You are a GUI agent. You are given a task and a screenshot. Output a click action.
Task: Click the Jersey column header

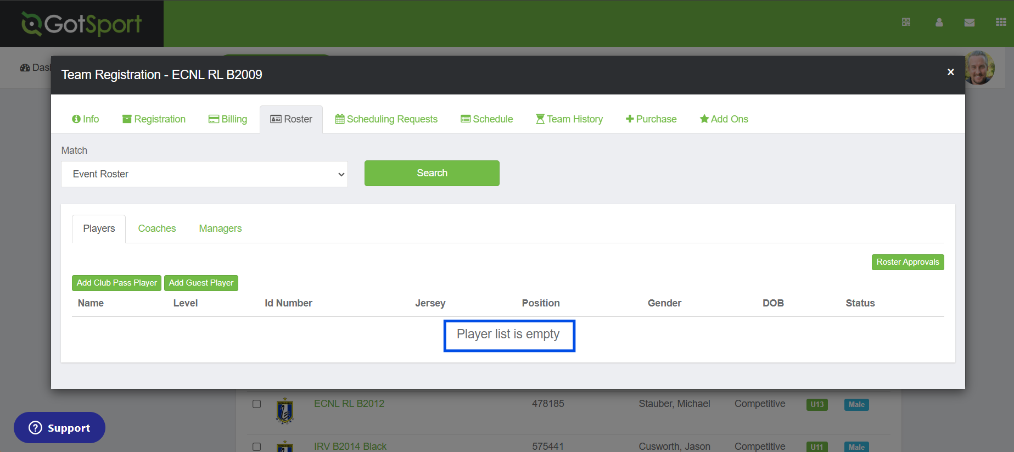(x=430, y=303)
